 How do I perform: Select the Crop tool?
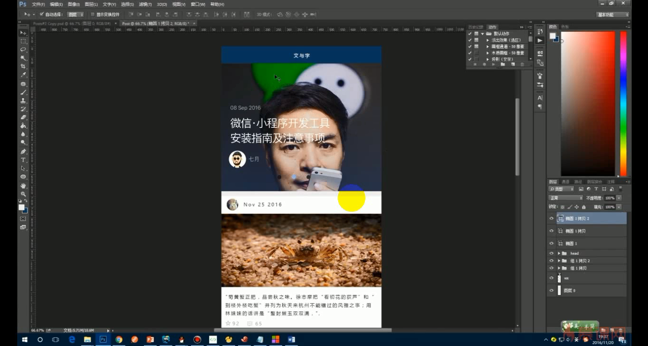23,67
